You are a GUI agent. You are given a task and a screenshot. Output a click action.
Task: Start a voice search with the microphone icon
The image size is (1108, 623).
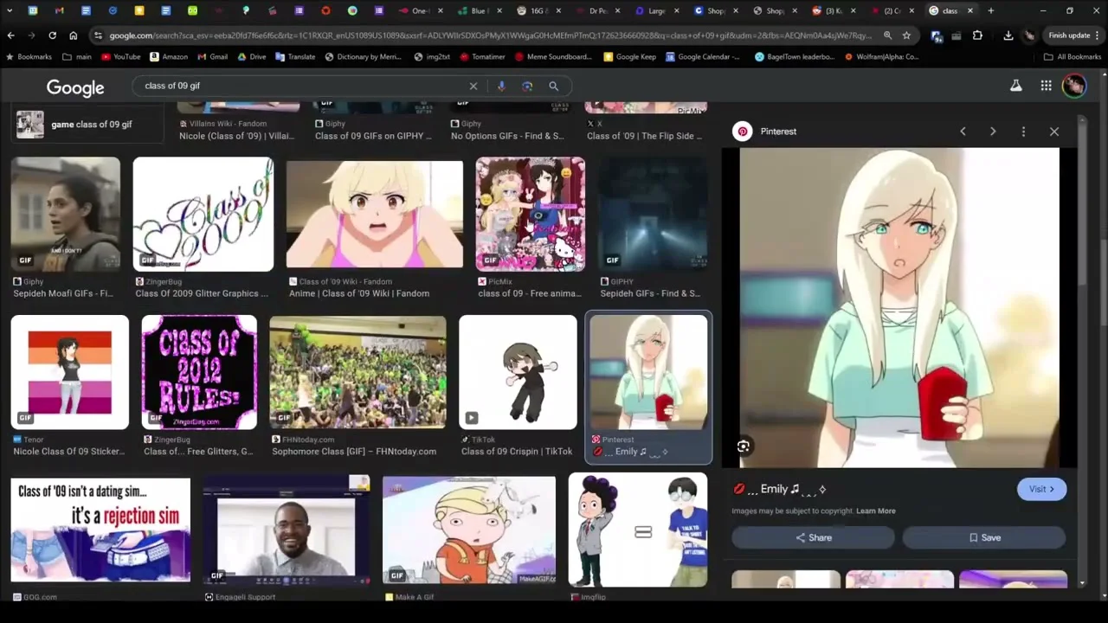point(501,86)
